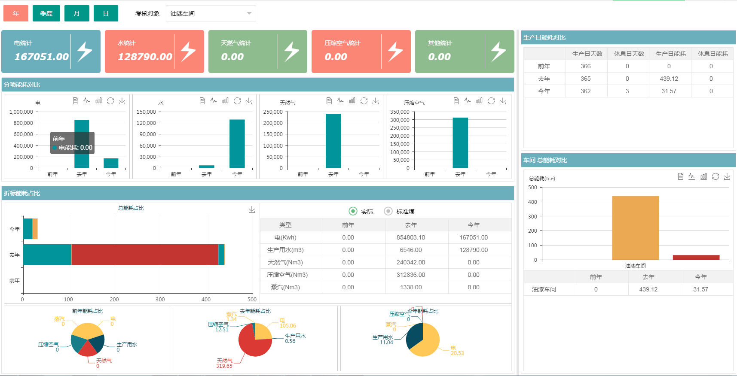This screenshot has width=737, height=376.
Task: Restore the 总能耗(tce) chart
Action: click(716, 176)
